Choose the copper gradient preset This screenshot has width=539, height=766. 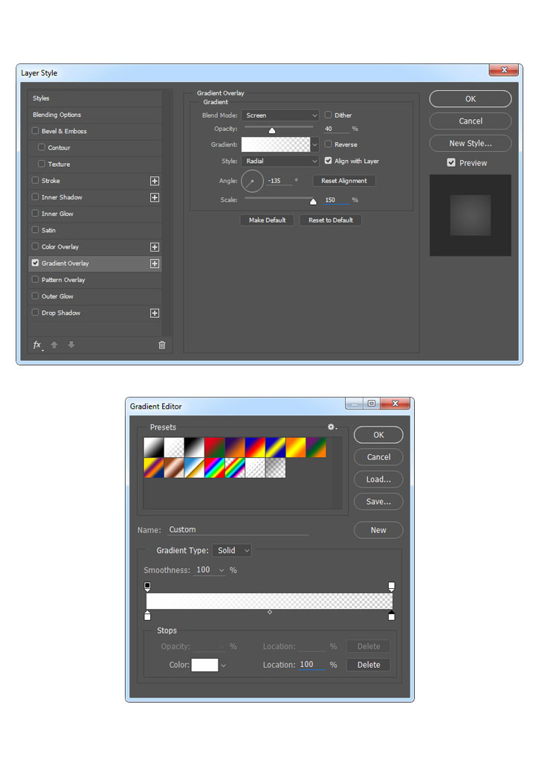coord(174,468)
